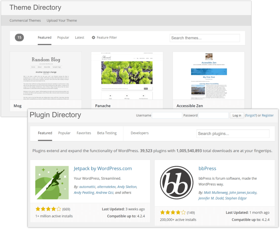Switch to the Popular themes tab

point(63,37)
